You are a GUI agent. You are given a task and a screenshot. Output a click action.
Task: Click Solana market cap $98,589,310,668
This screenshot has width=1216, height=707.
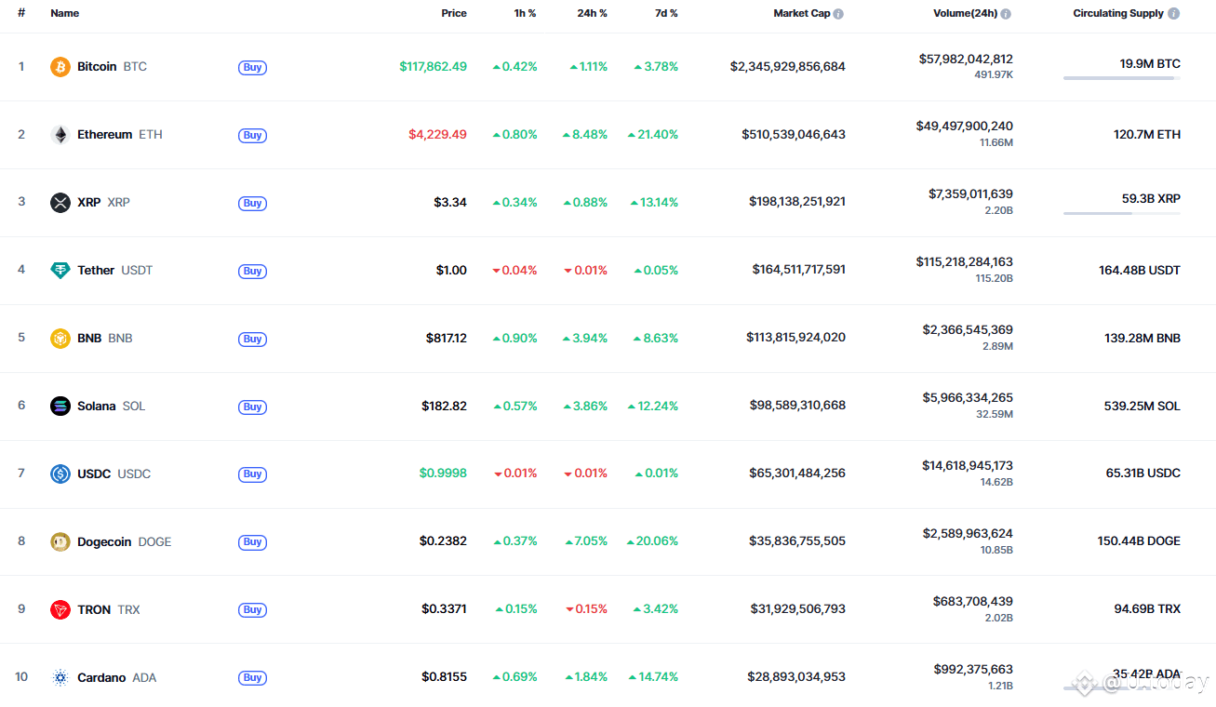click(797, 406)
